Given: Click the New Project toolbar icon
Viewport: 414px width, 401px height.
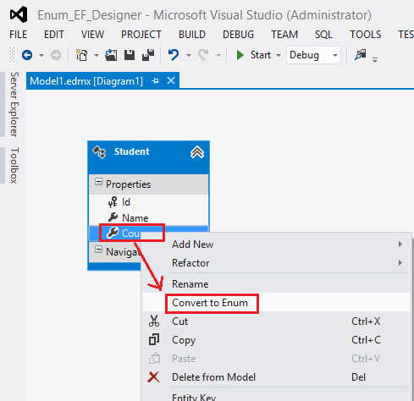Looking at the screenshot, I should 82,55.
